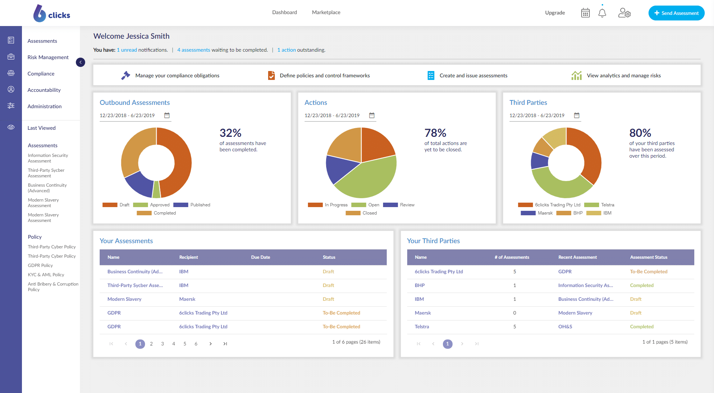Image resolution: width=714 pixels, height=393 pixels.
Task: Click the Risk Management briefcase sidebar icon
Action: [11, 57]
